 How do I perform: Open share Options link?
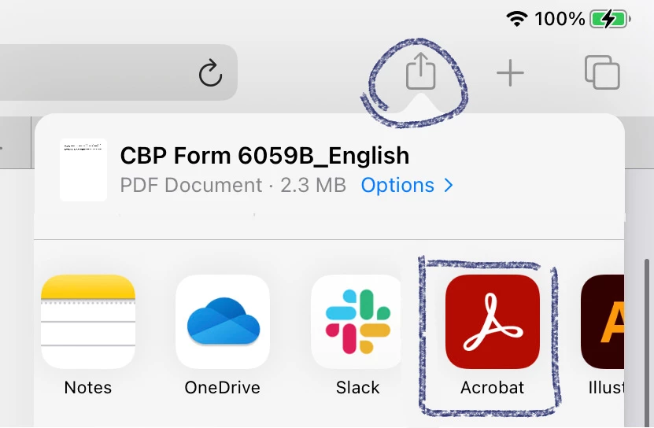pos(407,185)
